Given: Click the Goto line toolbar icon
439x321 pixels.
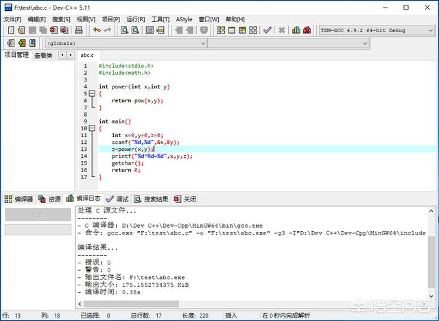Looking at the screenshot, I should (161, 30).
